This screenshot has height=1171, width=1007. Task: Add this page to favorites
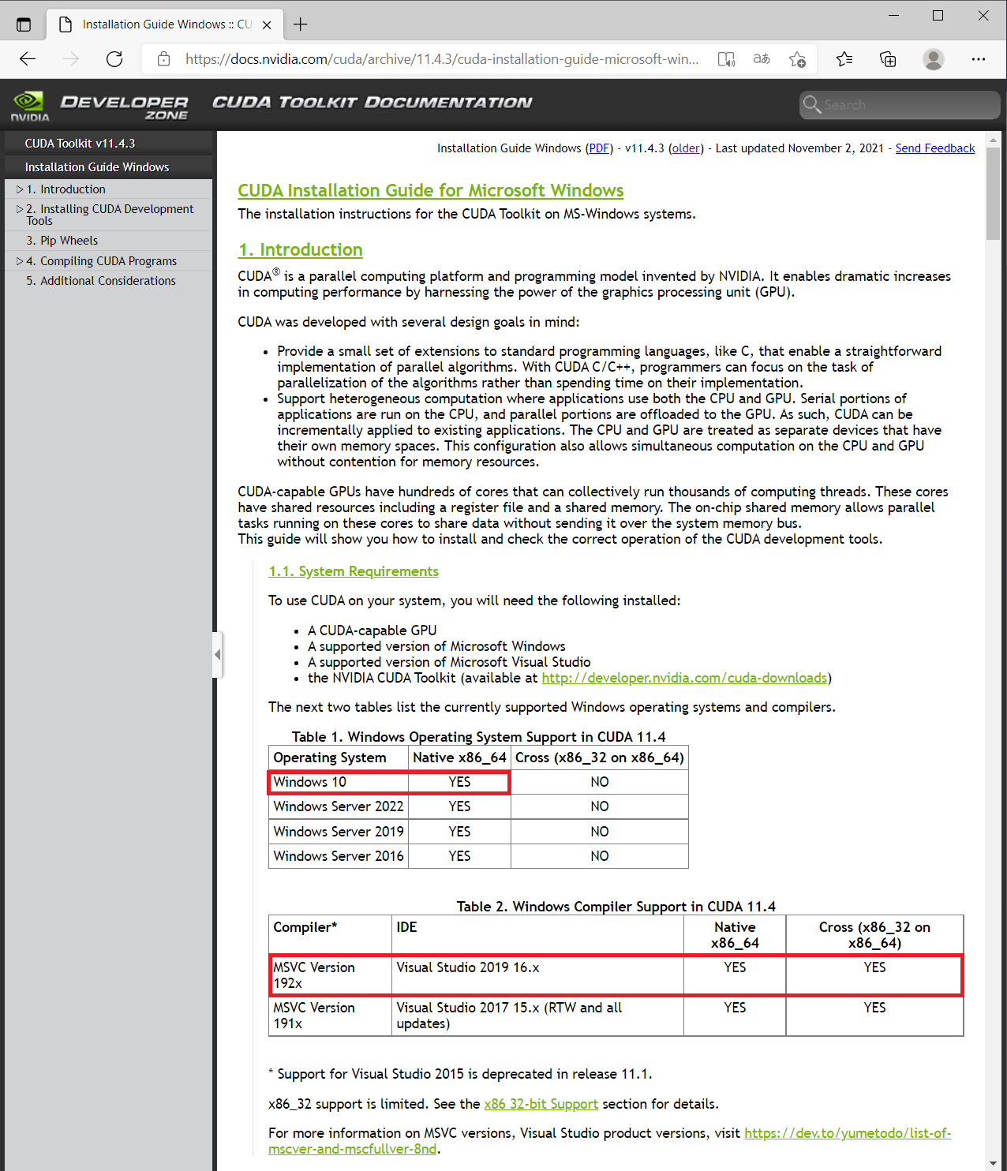(x=798, y=59)
